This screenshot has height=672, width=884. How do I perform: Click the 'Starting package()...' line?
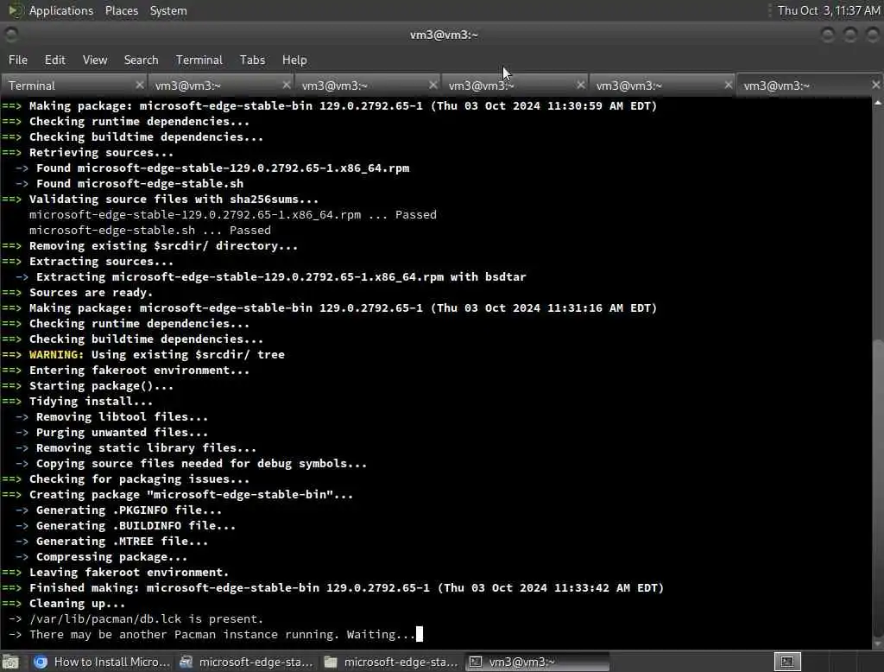pyautogui.click(x=102, y=386)
